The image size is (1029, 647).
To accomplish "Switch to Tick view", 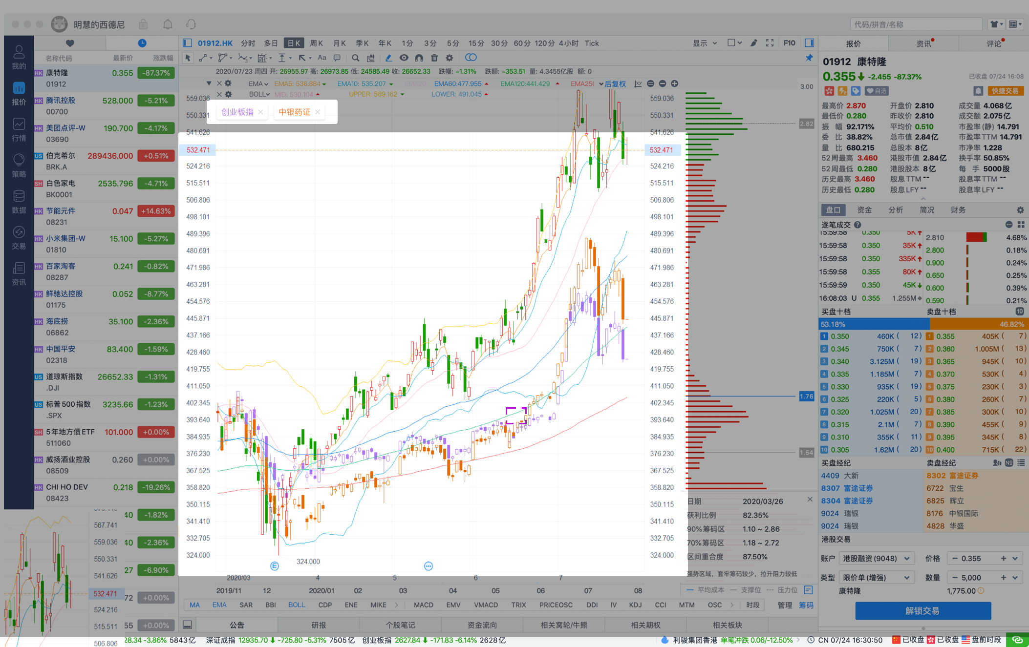I will 592,43.
